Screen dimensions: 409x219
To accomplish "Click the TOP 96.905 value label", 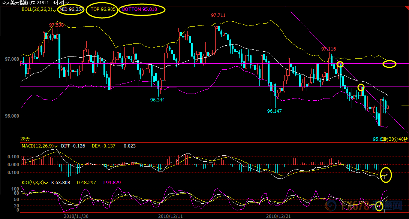I will click(102, 9).
